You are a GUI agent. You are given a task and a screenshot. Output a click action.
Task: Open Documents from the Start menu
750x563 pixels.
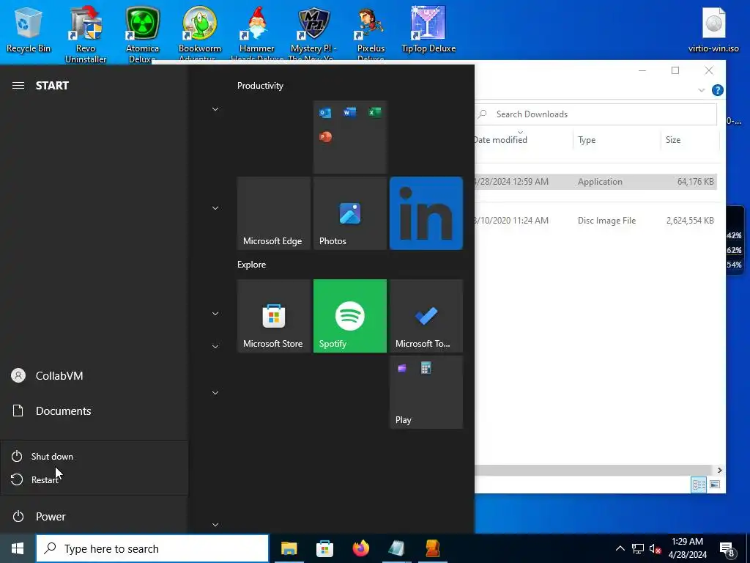[x=94, y=411]
